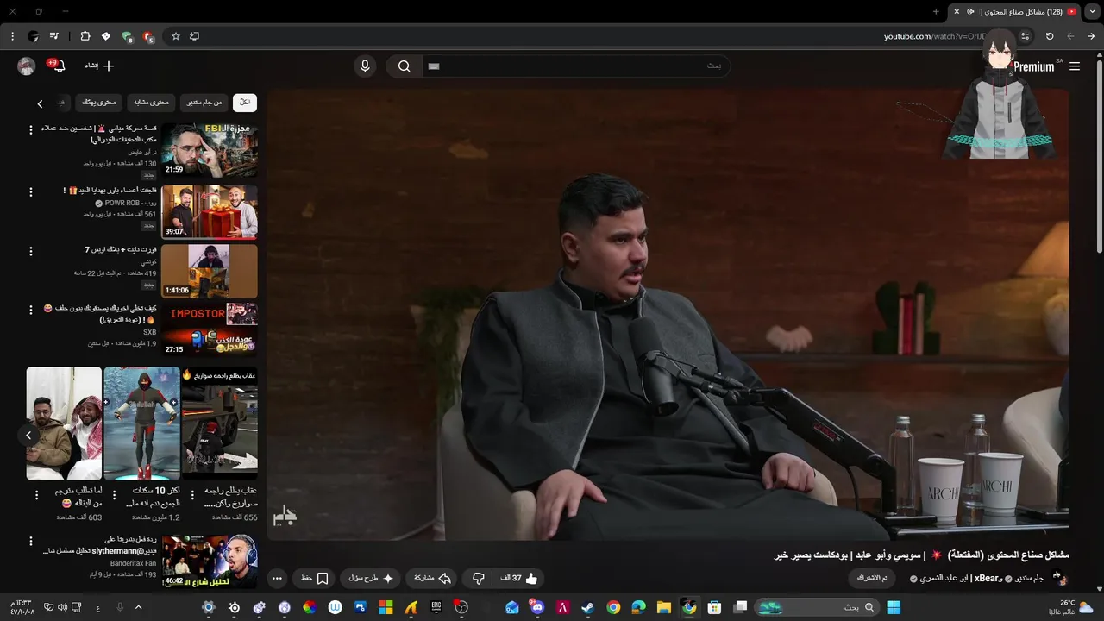Open the account avatar menu

pos(27,66)
